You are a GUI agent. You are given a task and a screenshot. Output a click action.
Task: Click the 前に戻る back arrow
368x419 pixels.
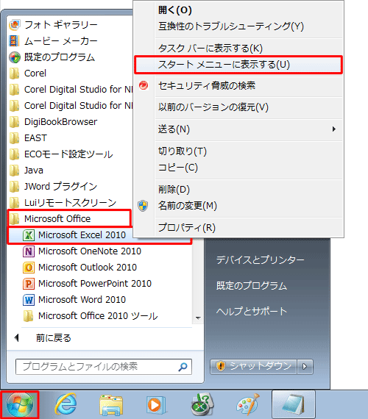(17, 338)
